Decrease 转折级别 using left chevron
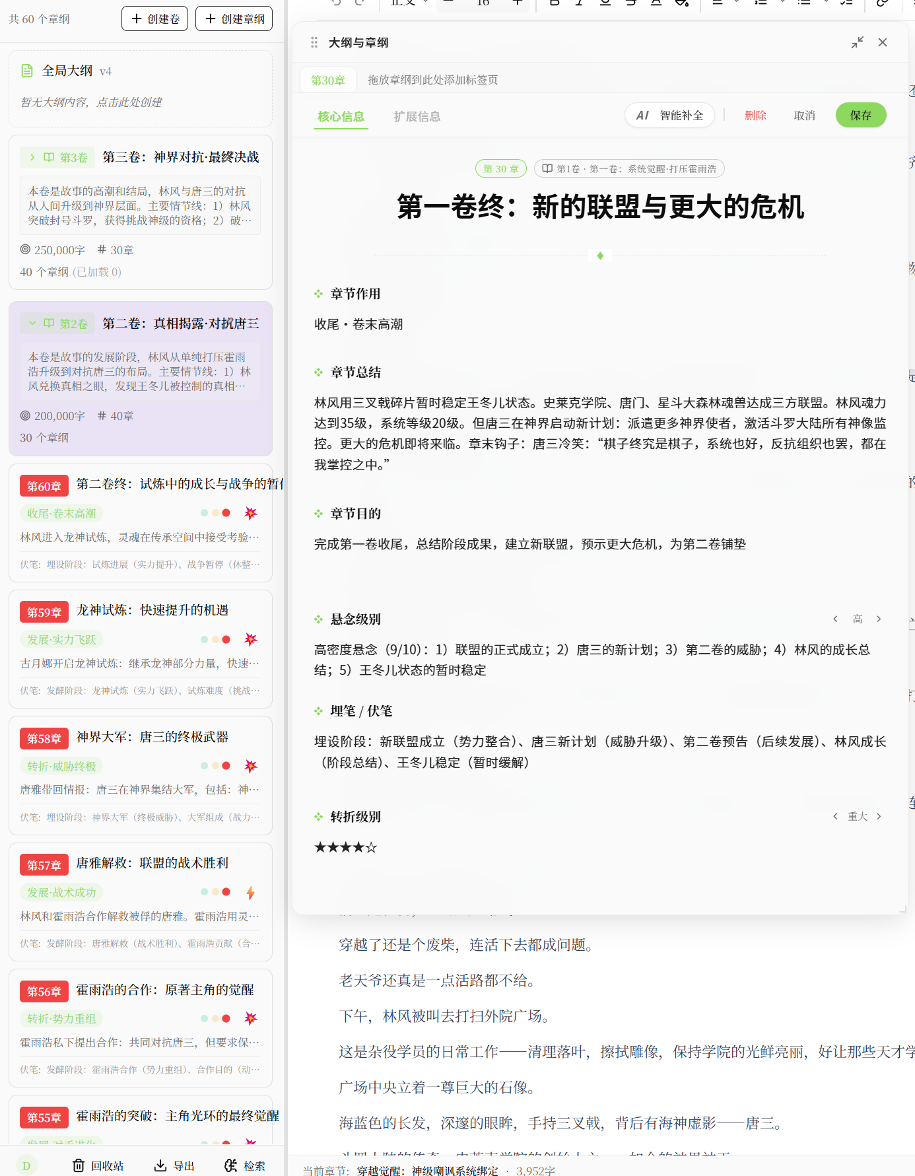 click(835, 816)
